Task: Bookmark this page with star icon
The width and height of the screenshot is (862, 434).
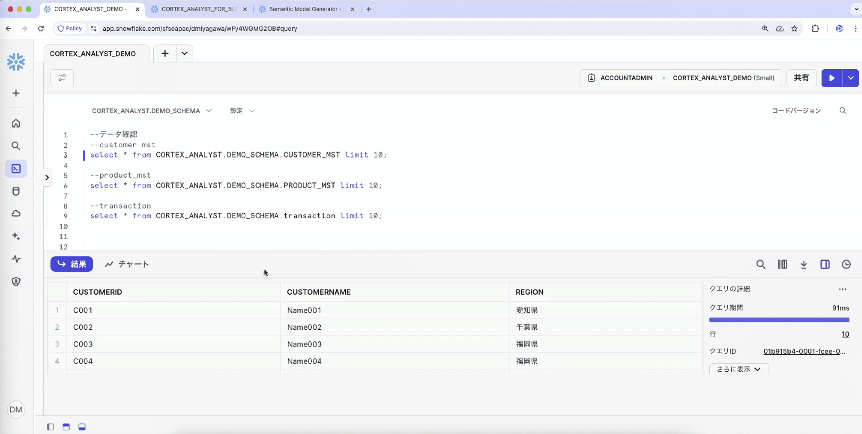Action: 794,29
